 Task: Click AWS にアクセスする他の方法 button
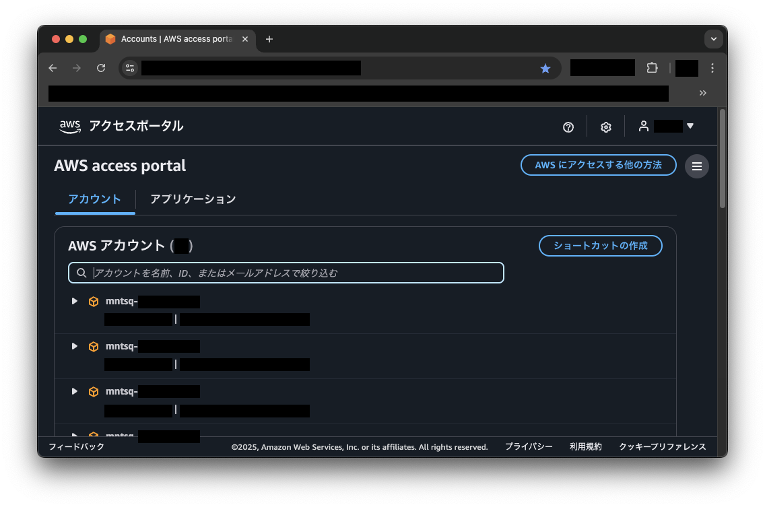point(598,165)
